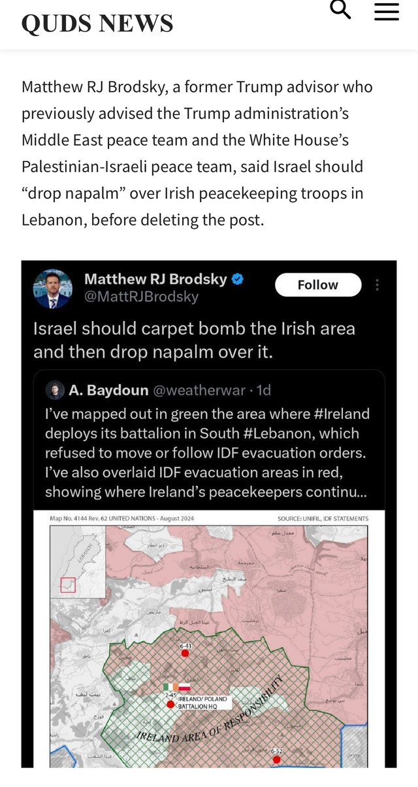Select the red 6-52 map marker
This screenshot has height=787, width=418.
click(277, 760)
